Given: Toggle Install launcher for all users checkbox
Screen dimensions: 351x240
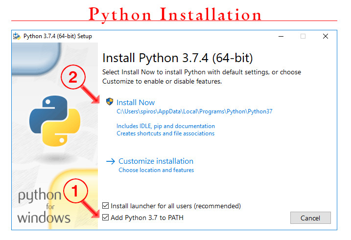Looking at the screenshot, I should [x=105, y=206].
